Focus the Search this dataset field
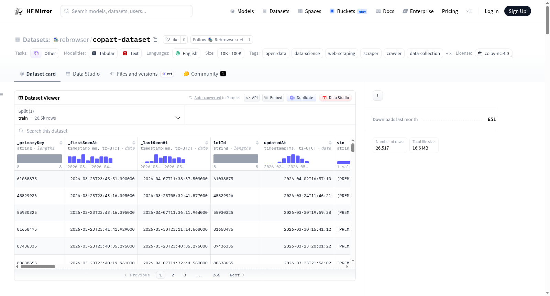550x296 pixels. pos(185,131)
